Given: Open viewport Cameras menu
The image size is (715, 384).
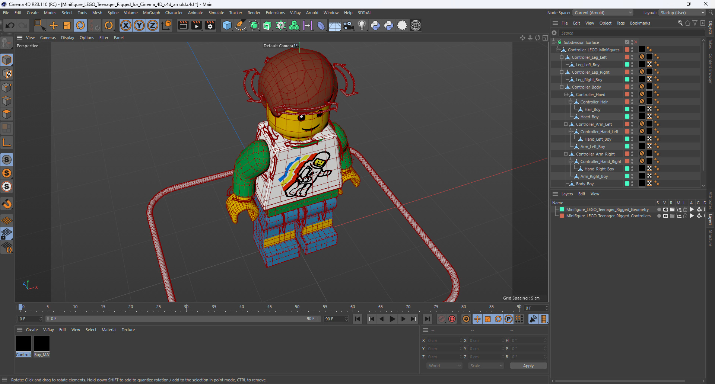Looking at the screenshot, I should point(48,38).
